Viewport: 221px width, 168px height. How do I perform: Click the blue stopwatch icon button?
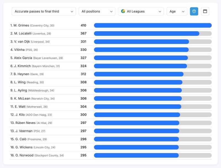coord(194,11)
